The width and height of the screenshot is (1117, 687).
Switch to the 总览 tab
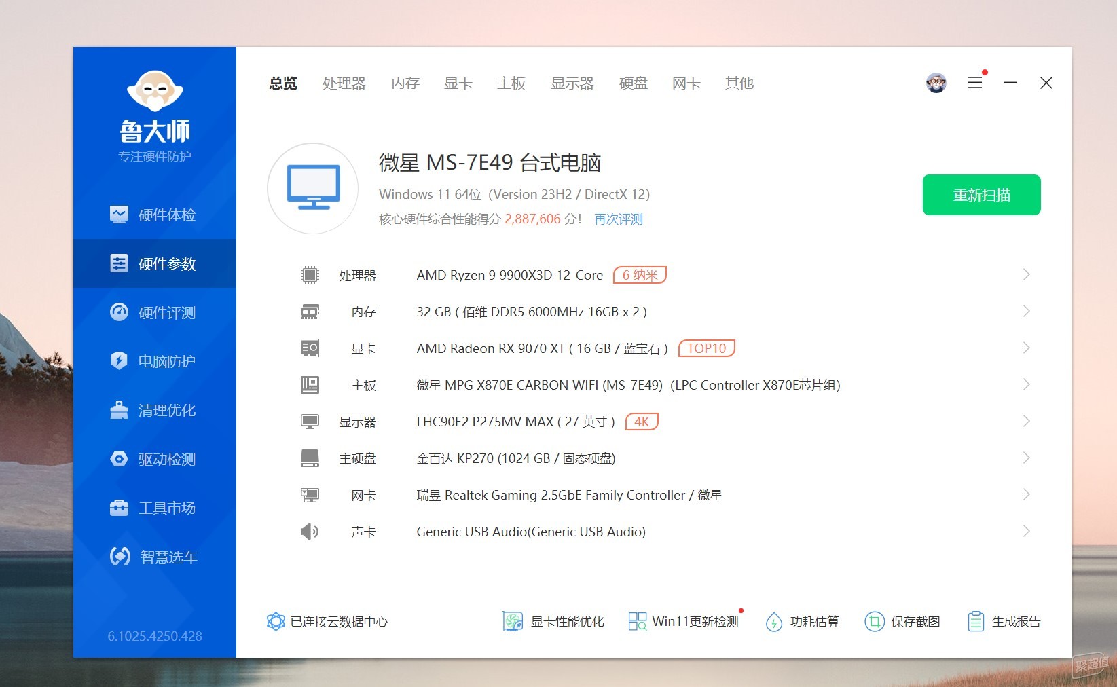pos(283,83)
